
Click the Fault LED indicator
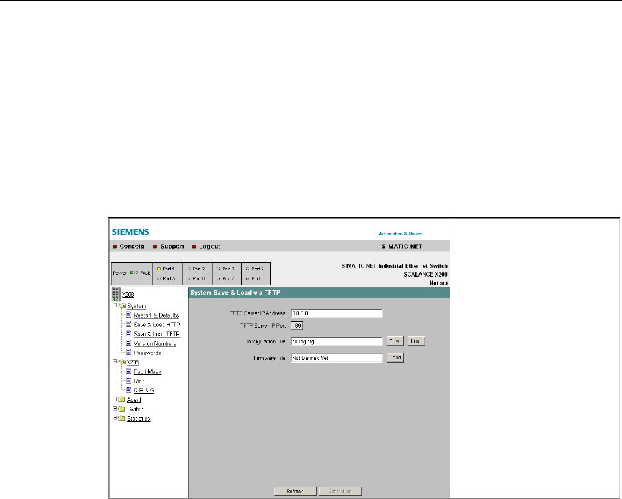pos(136,273)
